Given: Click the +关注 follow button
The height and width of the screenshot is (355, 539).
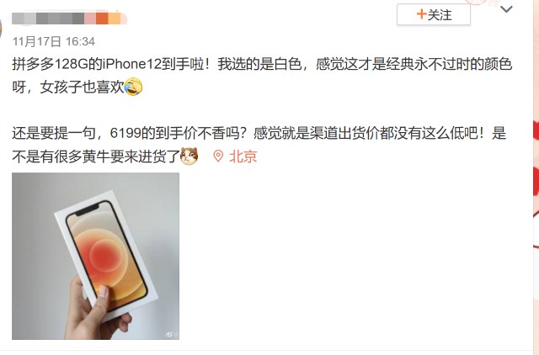Looking at the screenshot, I should 434,14.
